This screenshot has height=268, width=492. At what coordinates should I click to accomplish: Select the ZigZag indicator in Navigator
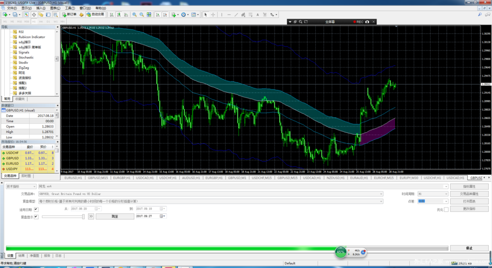pyautogui.click(x=24, y=68)
